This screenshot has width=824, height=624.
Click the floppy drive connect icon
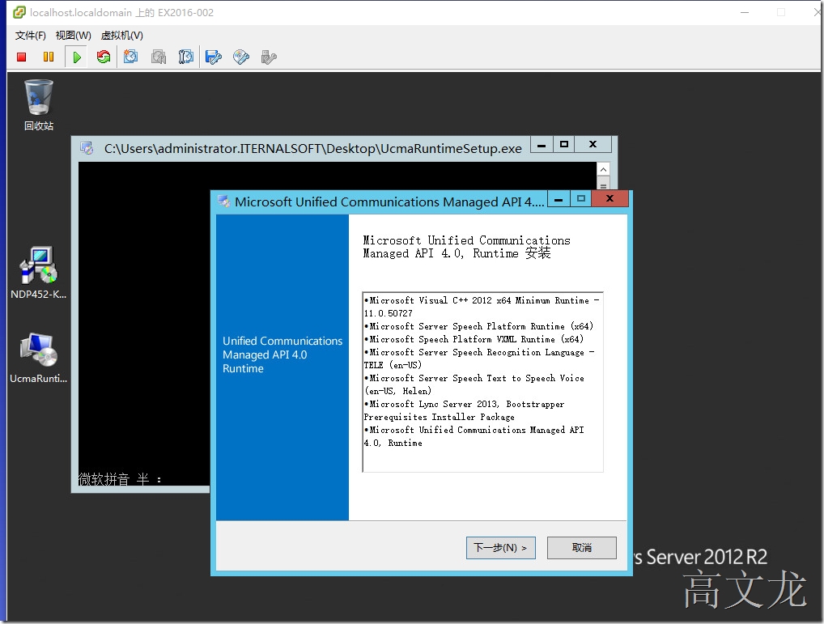214,57
